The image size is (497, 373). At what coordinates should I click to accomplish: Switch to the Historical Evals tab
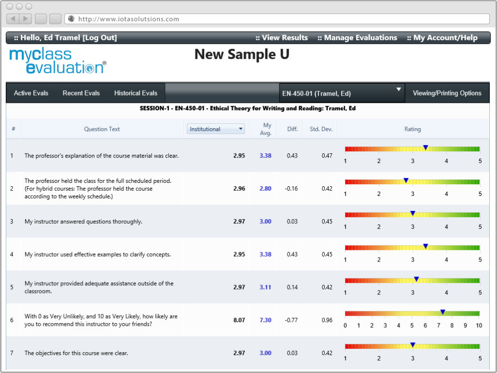tap(136, 93)
